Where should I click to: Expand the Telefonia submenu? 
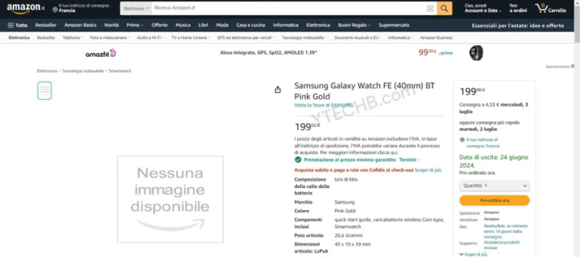[72, 38]
